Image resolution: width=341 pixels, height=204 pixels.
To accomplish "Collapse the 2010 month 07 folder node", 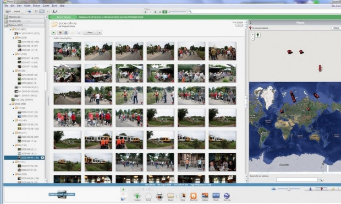I will (13, 54).
